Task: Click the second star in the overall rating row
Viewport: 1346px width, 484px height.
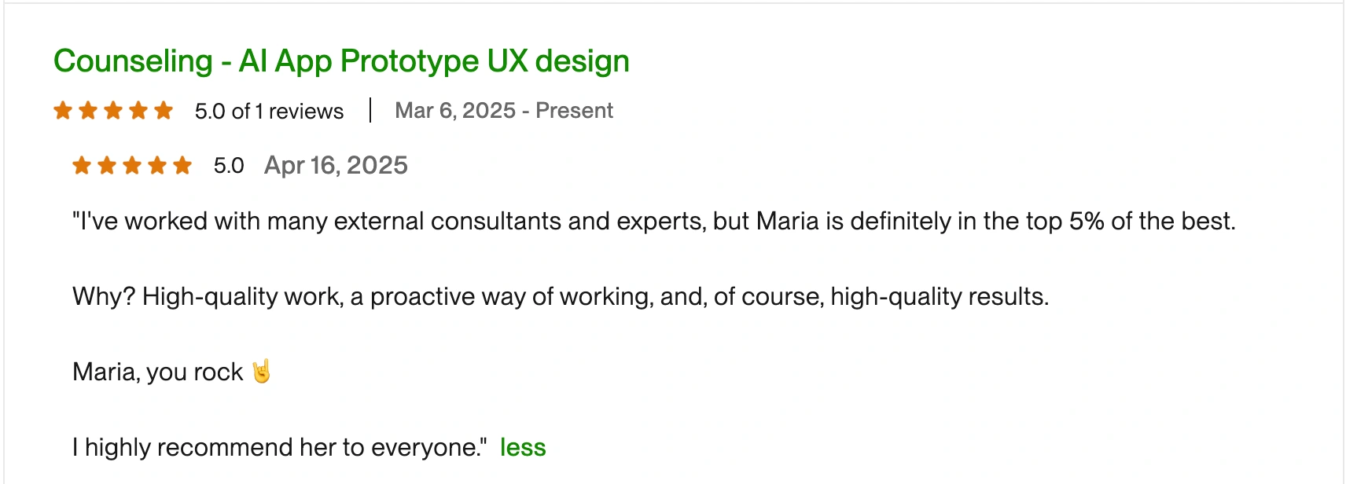Action: tap(88, 111)
